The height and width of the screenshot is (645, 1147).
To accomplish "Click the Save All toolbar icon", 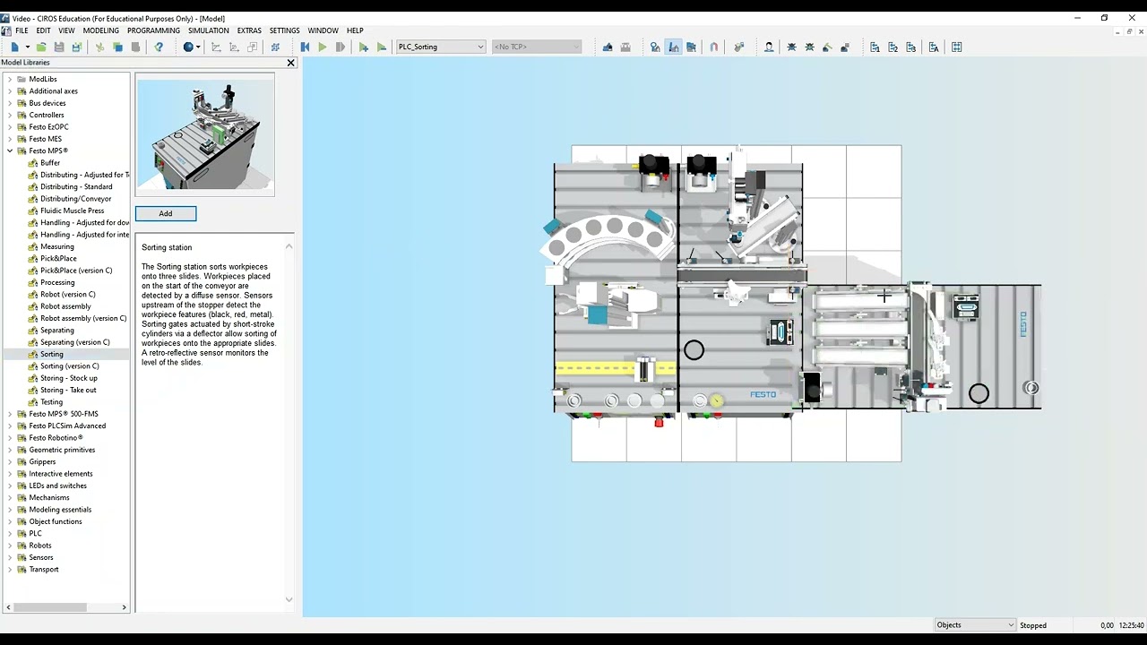I will (77, 47).
